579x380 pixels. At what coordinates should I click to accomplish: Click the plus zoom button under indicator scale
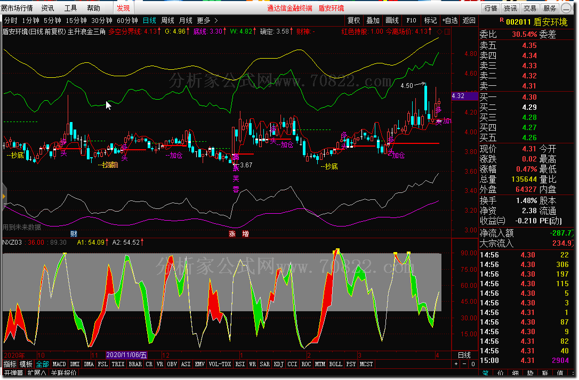tap(456, 364)
